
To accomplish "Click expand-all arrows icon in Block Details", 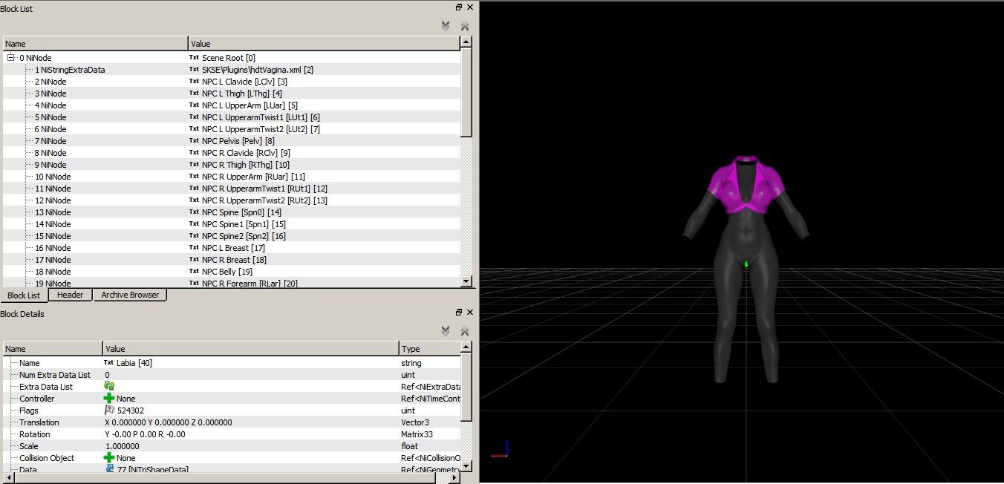I will 446,330.
